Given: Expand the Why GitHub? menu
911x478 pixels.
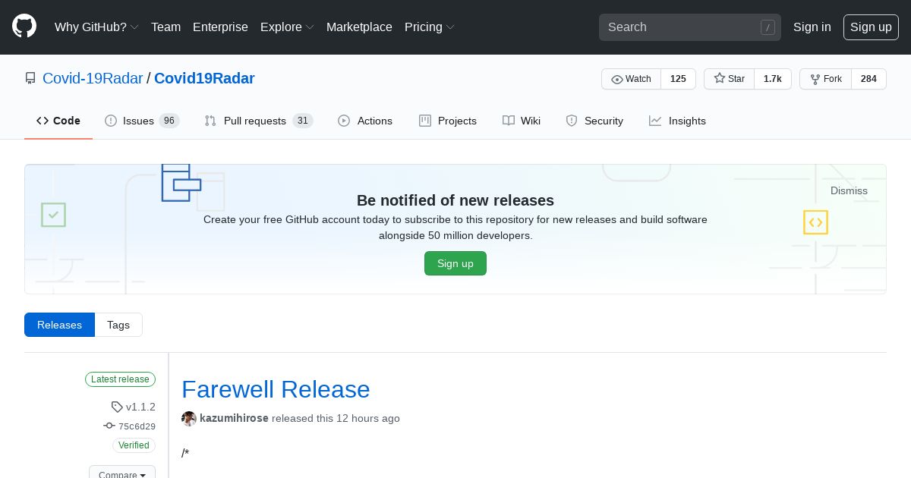Looking at the screenshot, I should (96, 27).
